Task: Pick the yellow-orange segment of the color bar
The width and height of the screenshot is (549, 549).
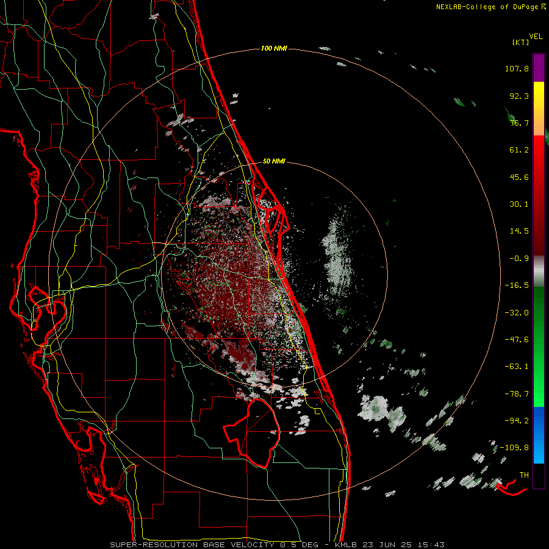Action: click(x=539, y=109)
